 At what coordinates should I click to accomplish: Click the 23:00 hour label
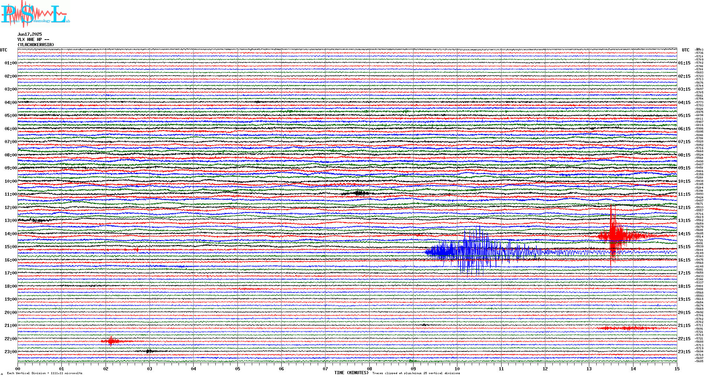pos(11,352)
